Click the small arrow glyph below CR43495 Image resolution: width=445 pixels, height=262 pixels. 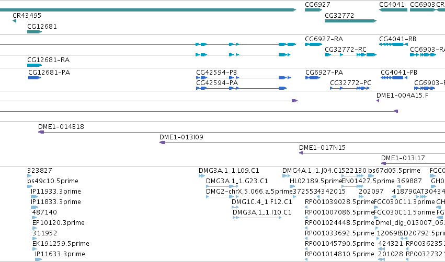click(15, 21)
